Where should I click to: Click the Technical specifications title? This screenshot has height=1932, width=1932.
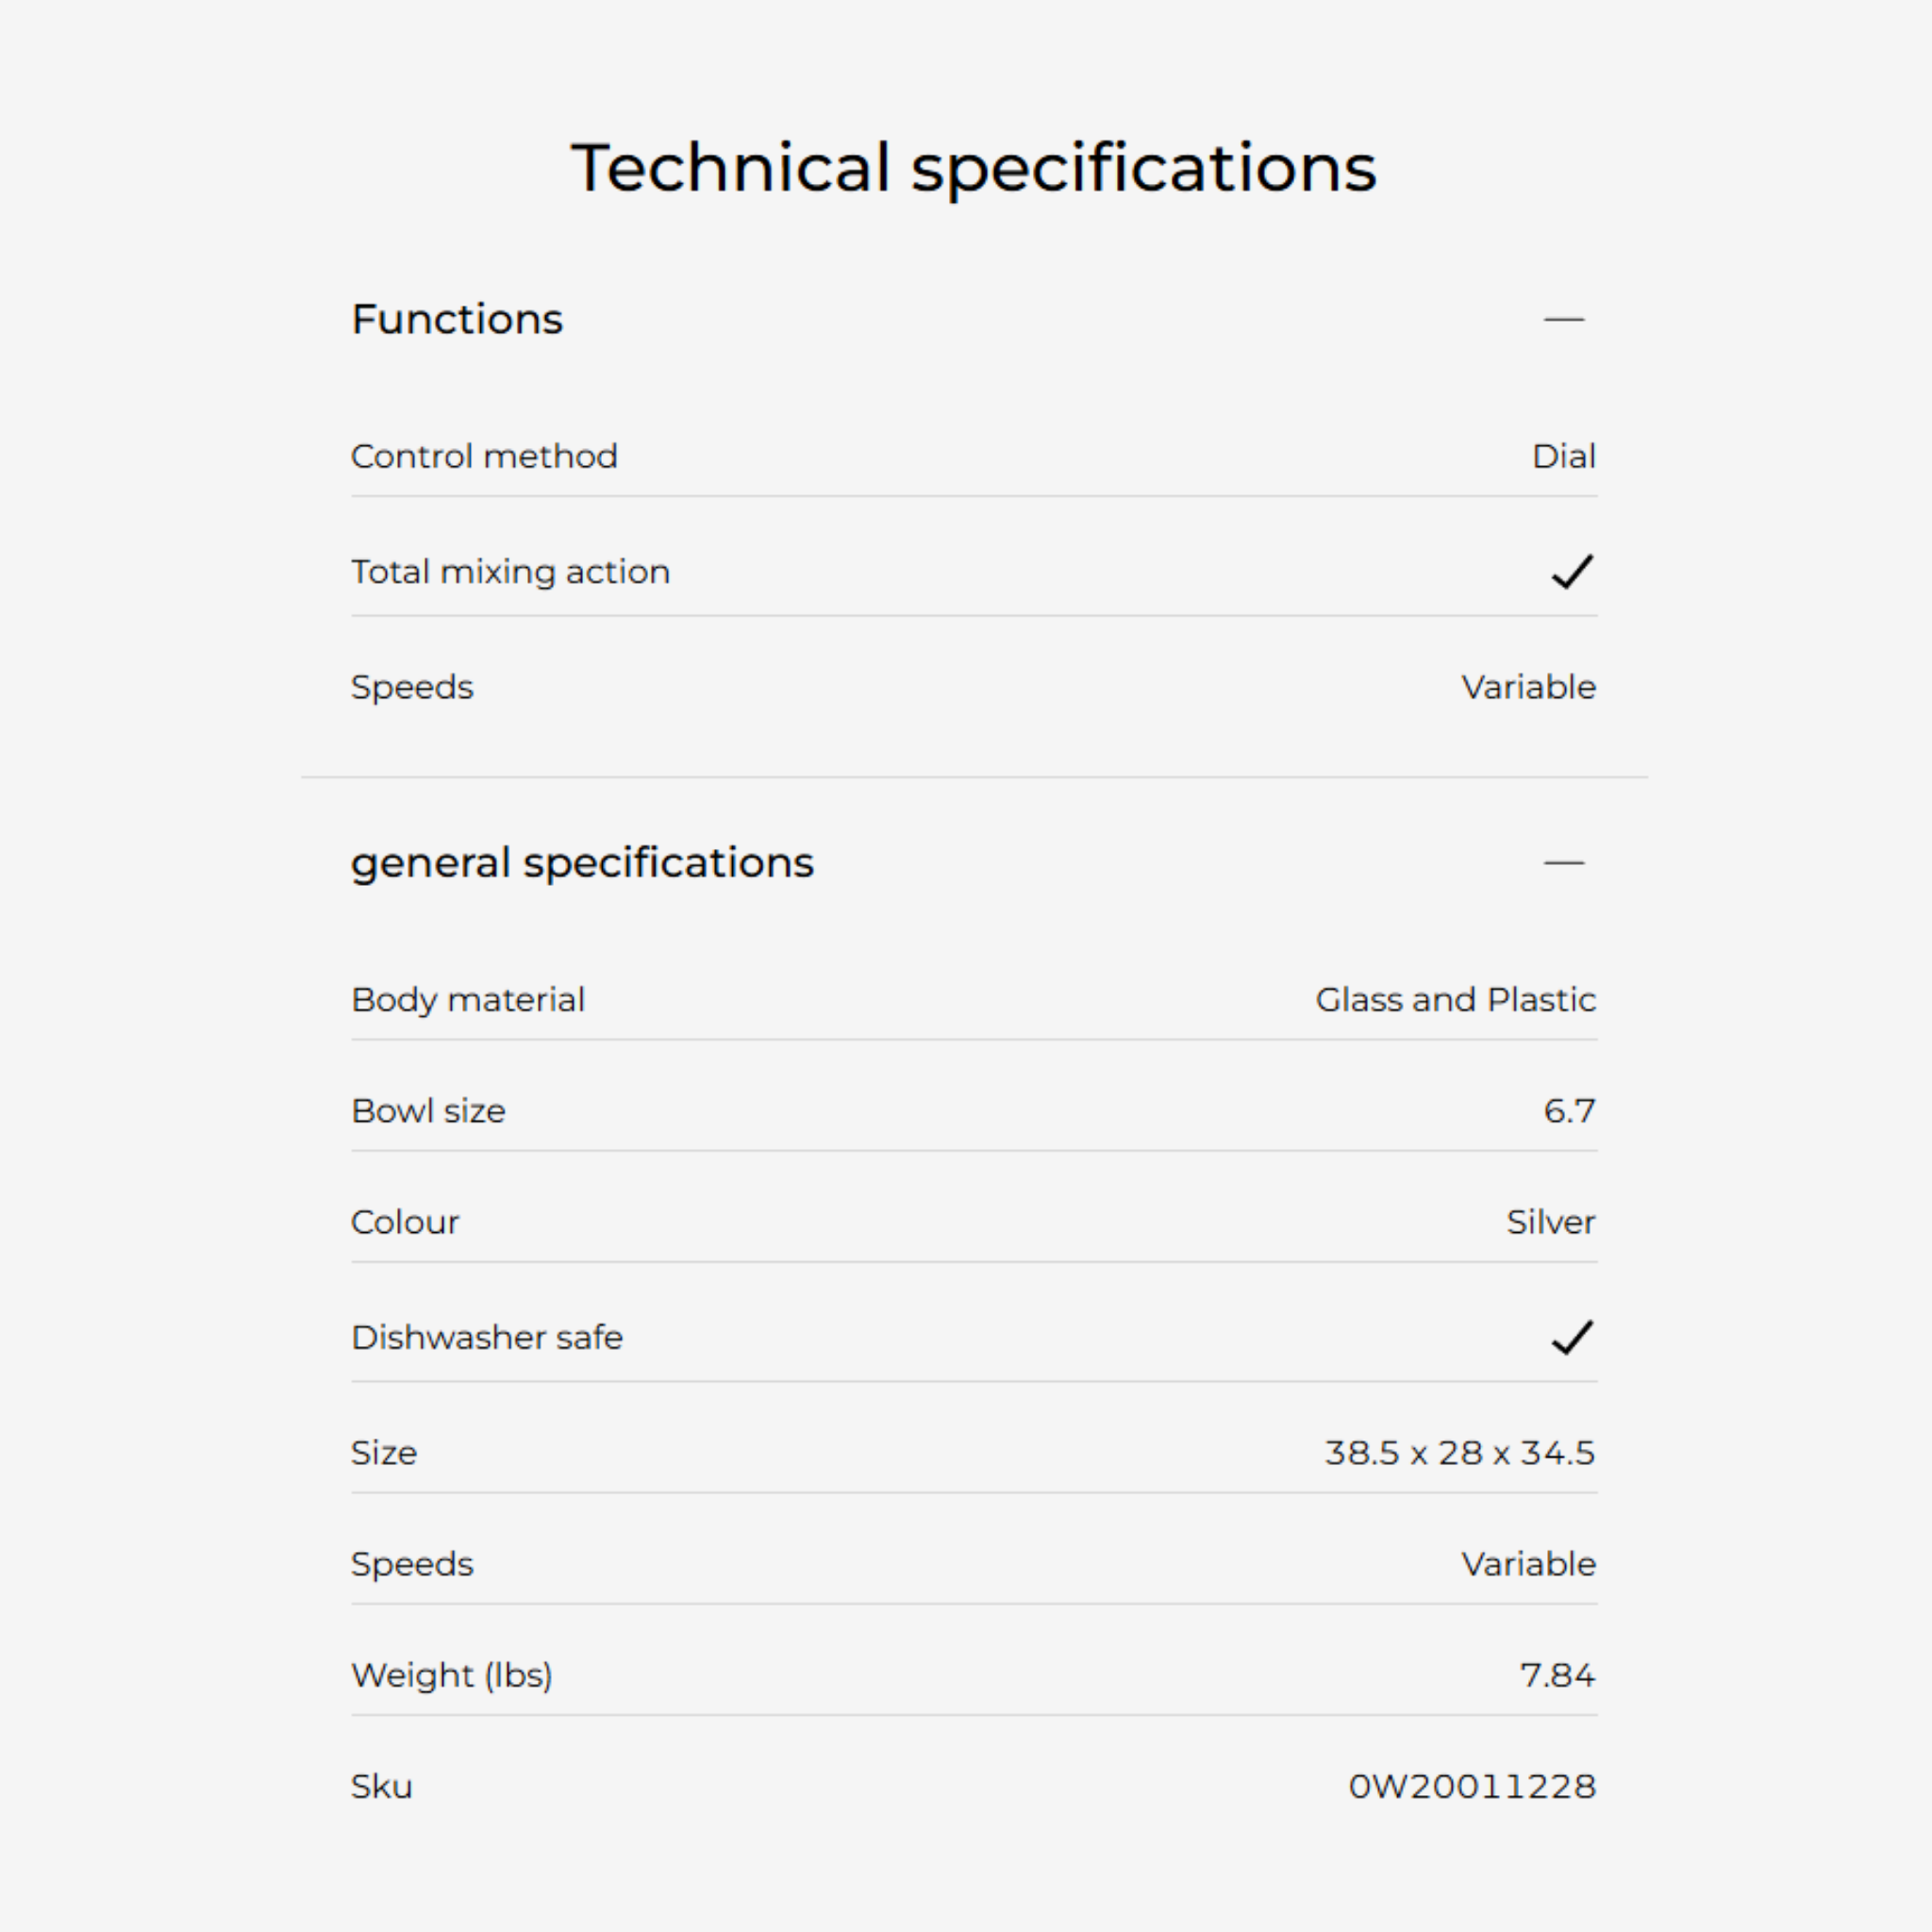(973, 168)
